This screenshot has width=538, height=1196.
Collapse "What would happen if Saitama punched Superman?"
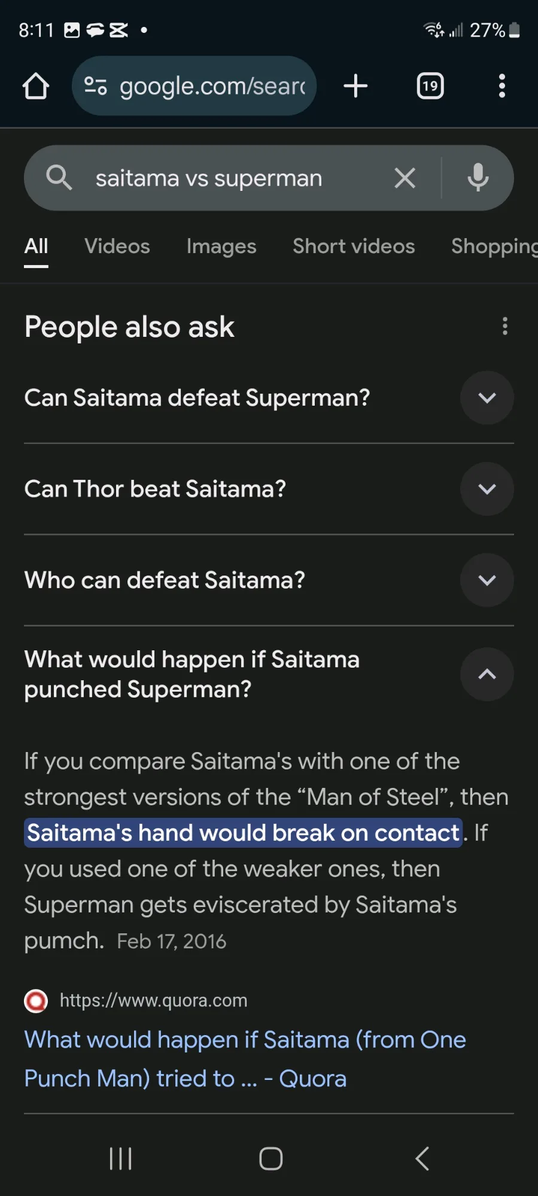pos(487,674)
